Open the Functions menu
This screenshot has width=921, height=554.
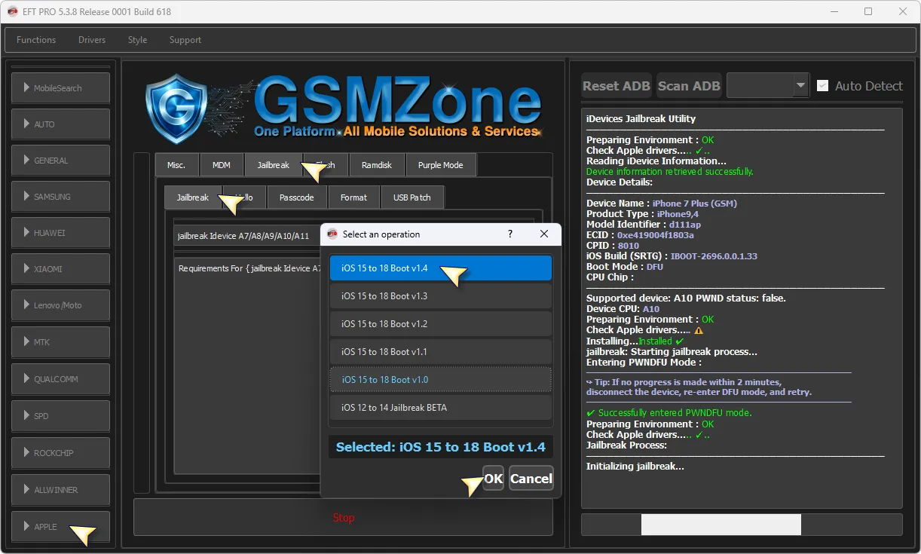[x=36, y=40]
